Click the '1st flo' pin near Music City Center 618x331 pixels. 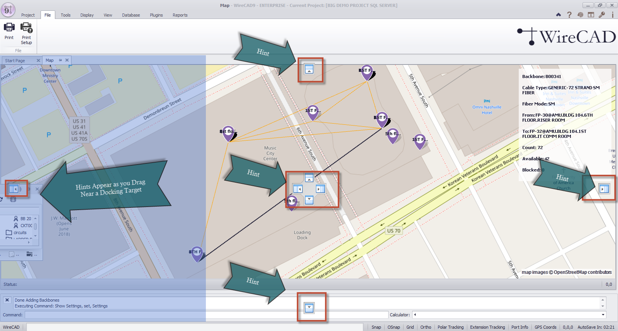click(228, 133)
